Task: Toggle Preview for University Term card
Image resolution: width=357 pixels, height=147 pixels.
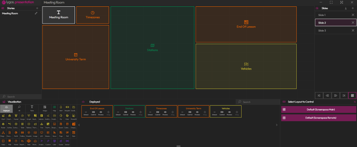Action: pos(197,113)
